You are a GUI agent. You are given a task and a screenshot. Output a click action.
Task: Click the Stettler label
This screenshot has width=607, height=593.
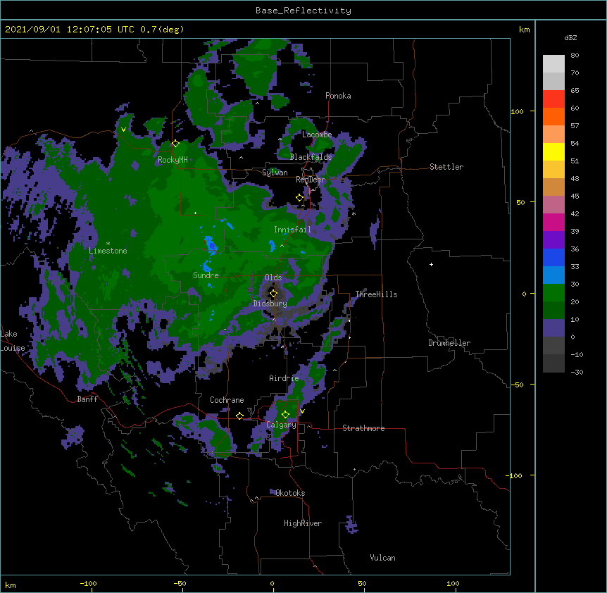(446, 167)
